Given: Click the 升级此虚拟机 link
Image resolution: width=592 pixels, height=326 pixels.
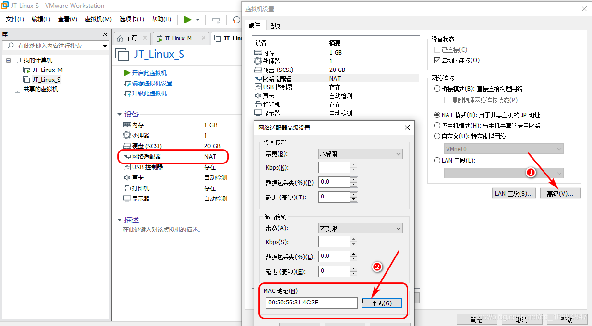Looking at the screenshot, I should click(149, 93).
